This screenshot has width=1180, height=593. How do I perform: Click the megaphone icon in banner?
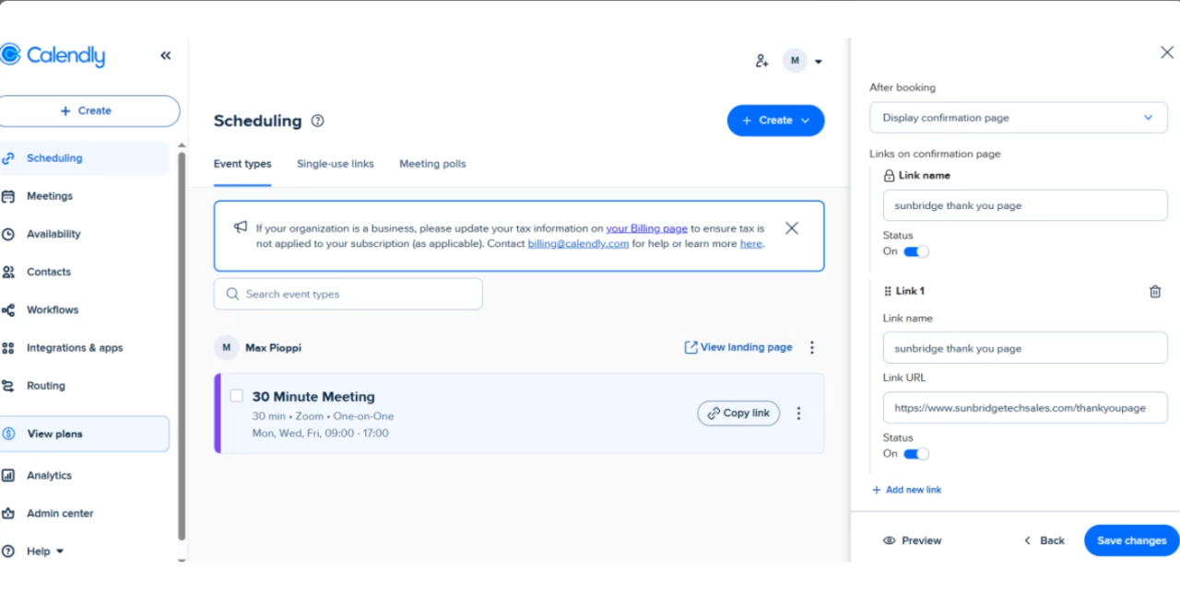[x=240, y=227]
